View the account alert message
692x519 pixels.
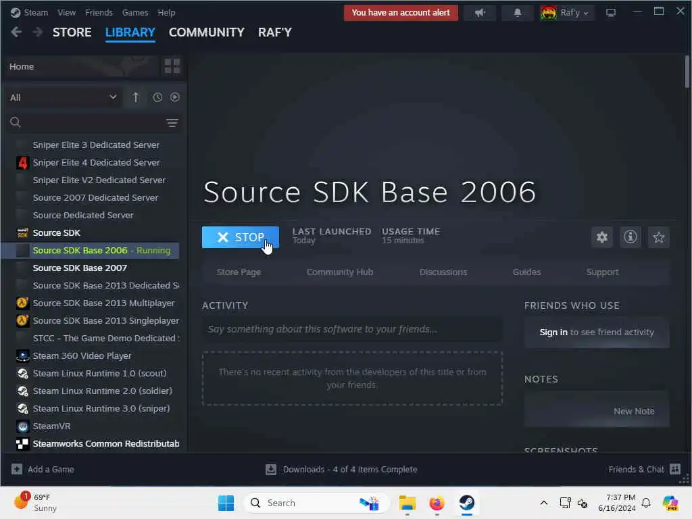tap(401, 13)
